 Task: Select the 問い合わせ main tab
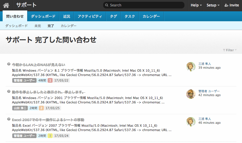pyautogui.click(x=15, y=16)
